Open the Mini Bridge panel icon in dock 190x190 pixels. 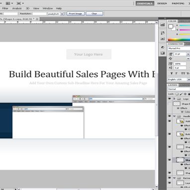click(x=163, y=24)
